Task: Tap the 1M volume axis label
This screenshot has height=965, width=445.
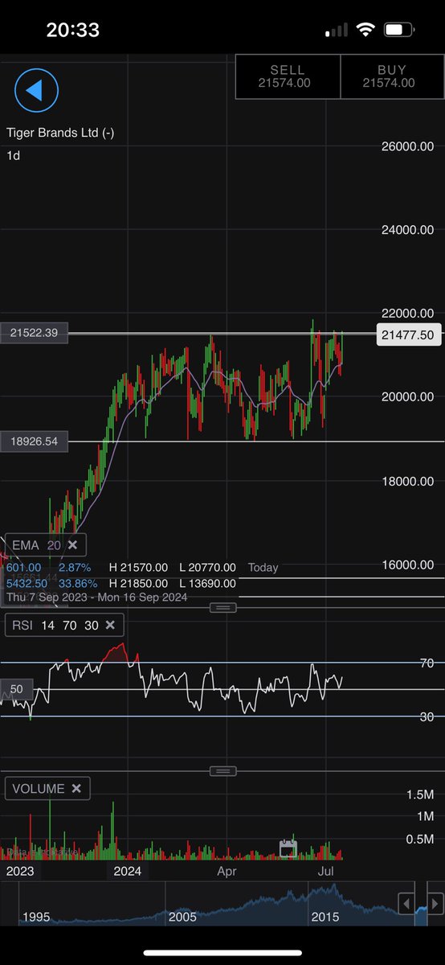Action: (425, 816)
